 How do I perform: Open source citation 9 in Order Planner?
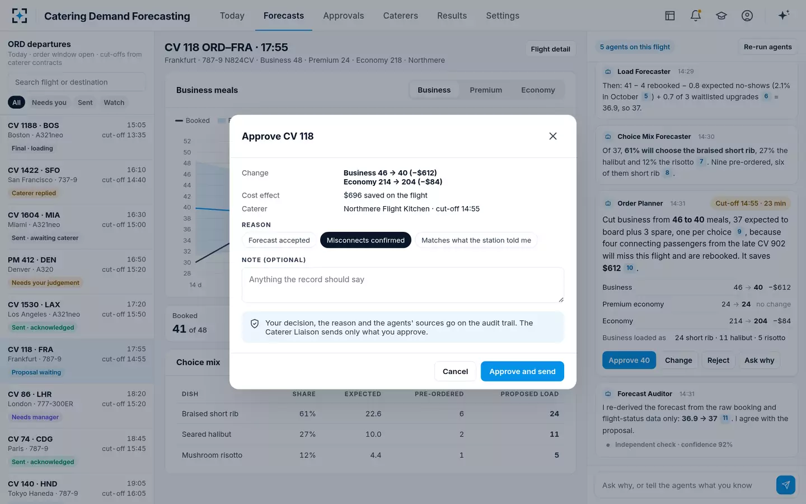[739, 232]
